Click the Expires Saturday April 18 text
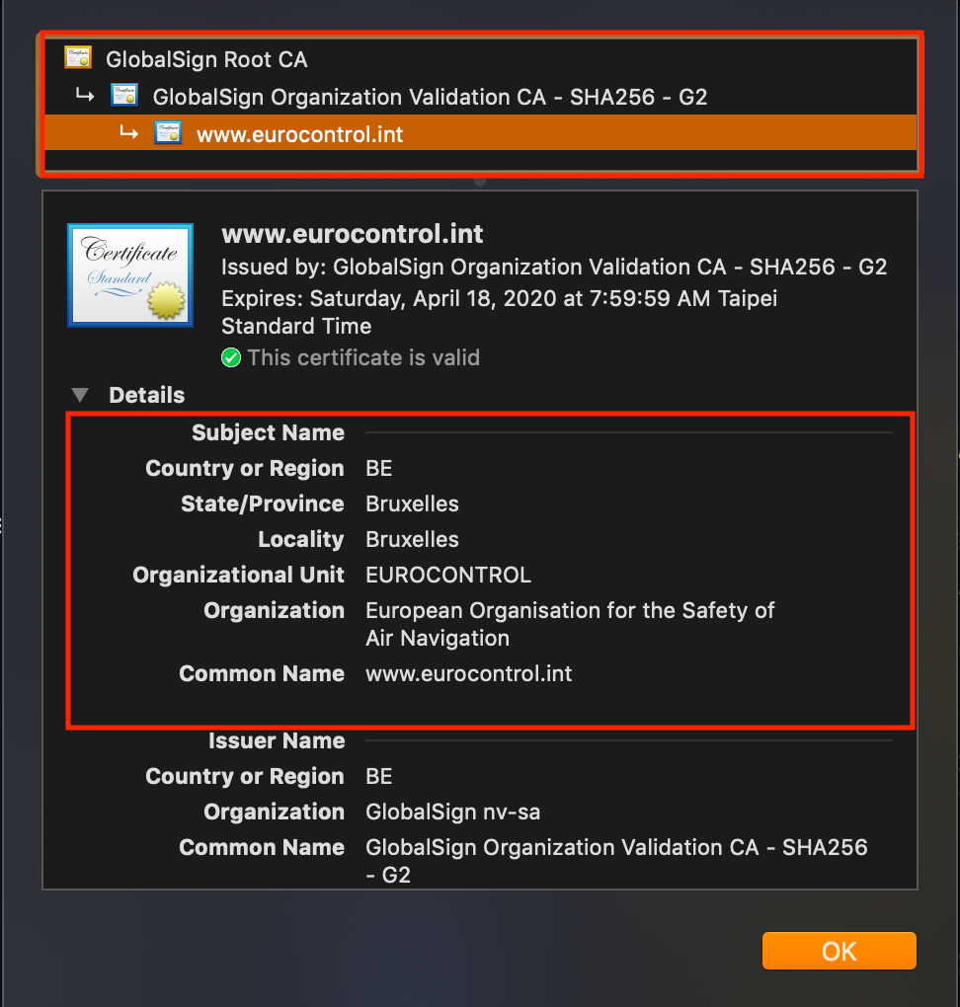This screenshot has height=1007, width=960. tap(500, 312)
